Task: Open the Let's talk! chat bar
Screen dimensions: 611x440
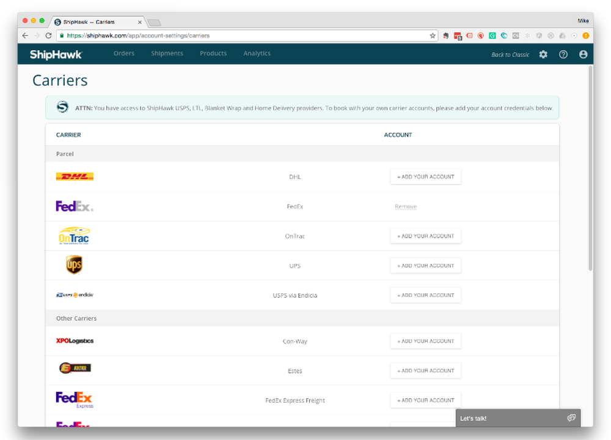Action: [x=518, y=418]
